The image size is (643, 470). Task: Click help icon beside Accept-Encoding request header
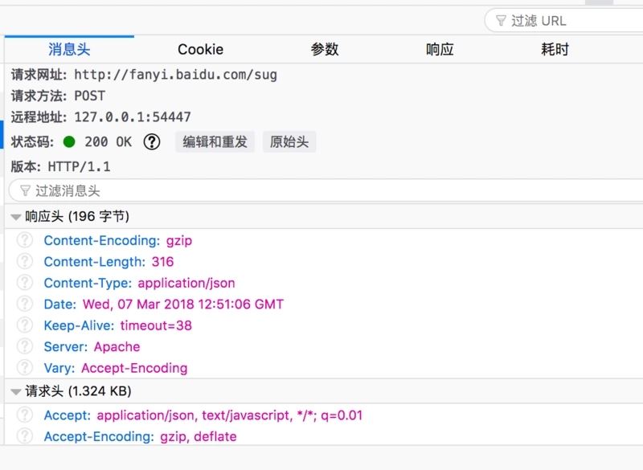[25, 436]
